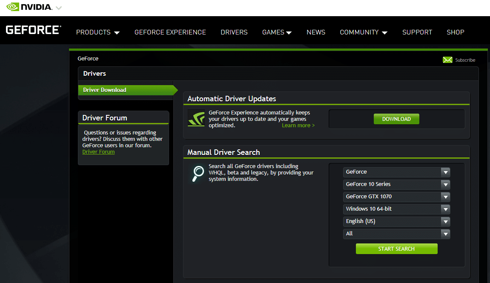490x283 pixels.
Task: Open the 'All' driver type dropdown
Action: point(396,234)
